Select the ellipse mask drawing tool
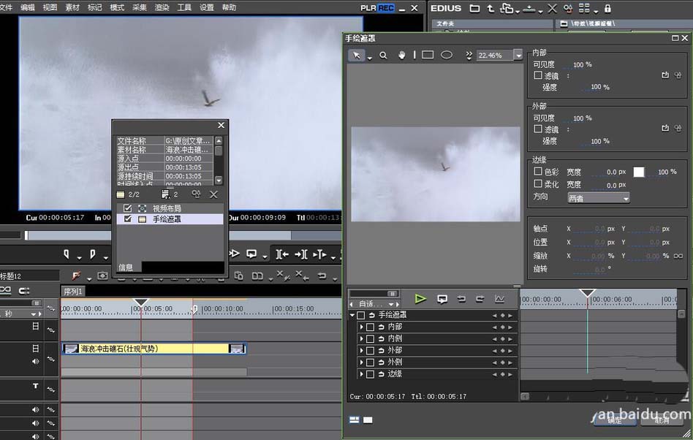The width and height of the screenshot is (693, 440). coord(447,55)
